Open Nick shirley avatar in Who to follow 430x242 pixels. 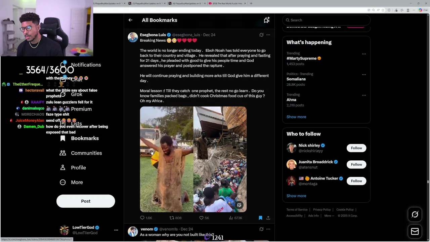tap(292, 148)
